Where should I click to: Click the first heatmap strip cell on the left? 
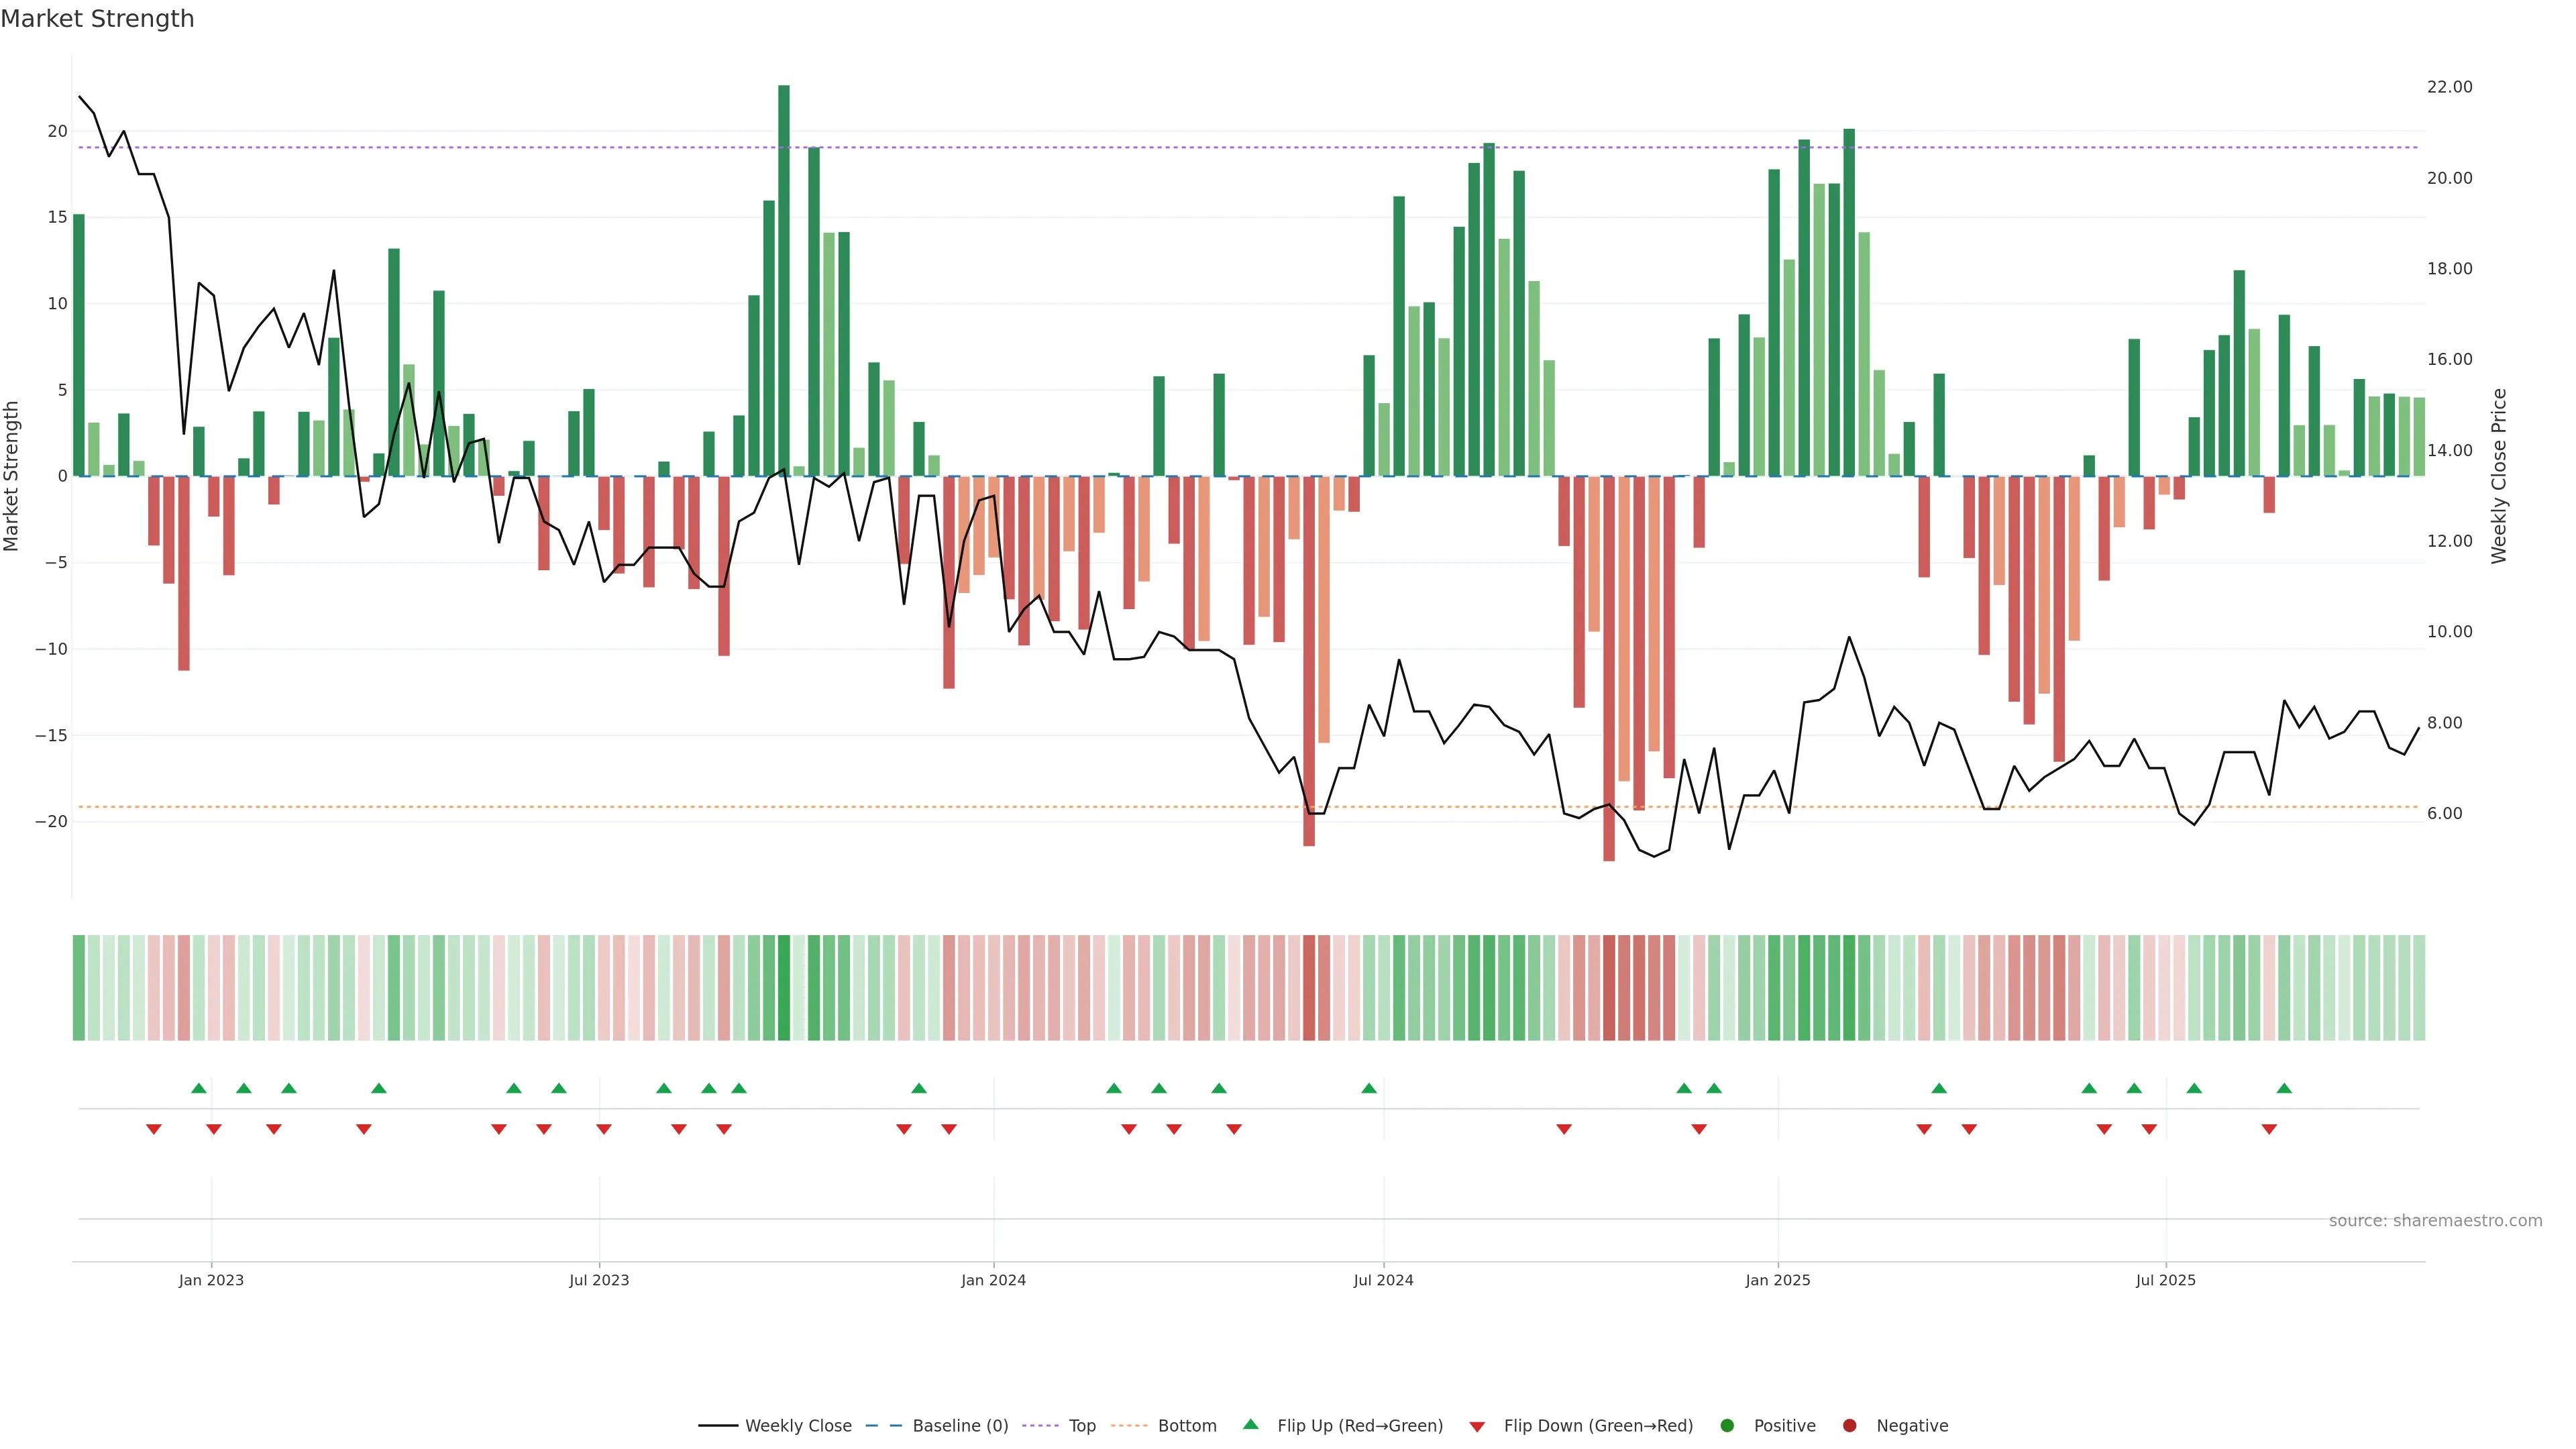pyautogui.click(x=79, y=988)
